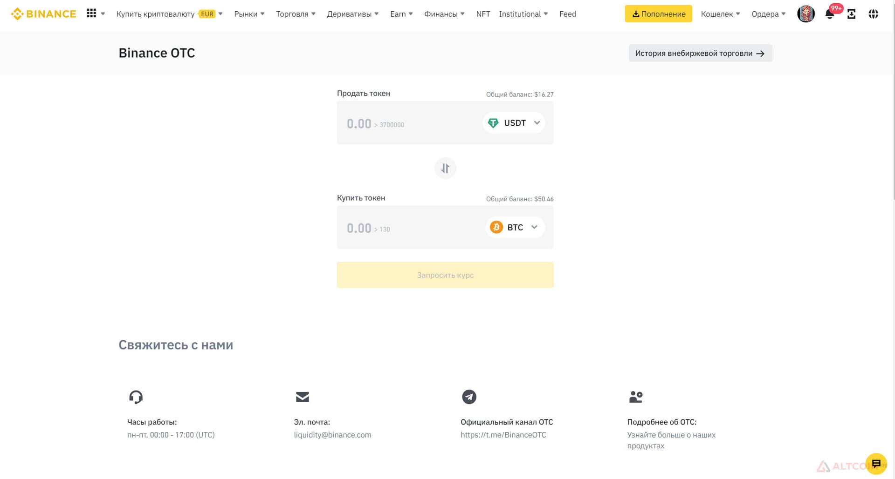Click Общий баланс: $50.46 text
The height and width of the screenshot is (479, 895).
point(520,199)
